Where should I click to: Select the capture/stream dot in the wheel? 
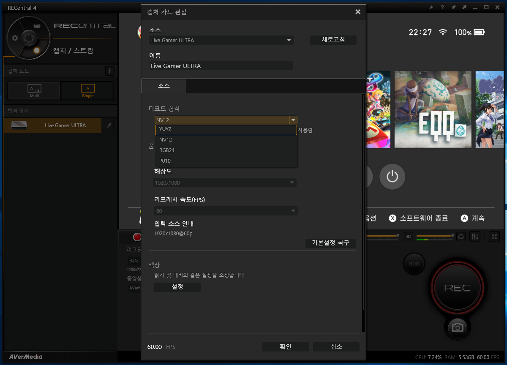36,50
